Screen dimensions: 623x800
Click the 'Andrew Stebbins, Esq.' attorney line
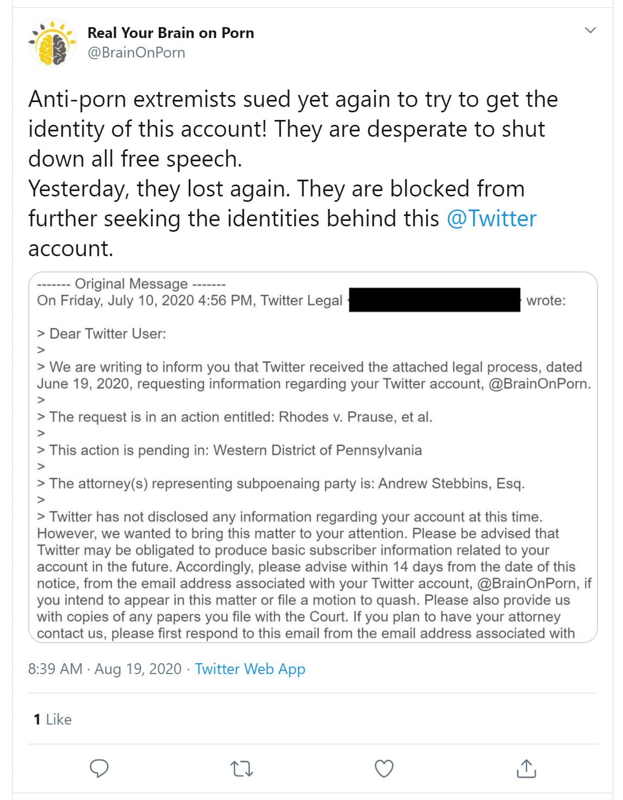coord(287,484)
